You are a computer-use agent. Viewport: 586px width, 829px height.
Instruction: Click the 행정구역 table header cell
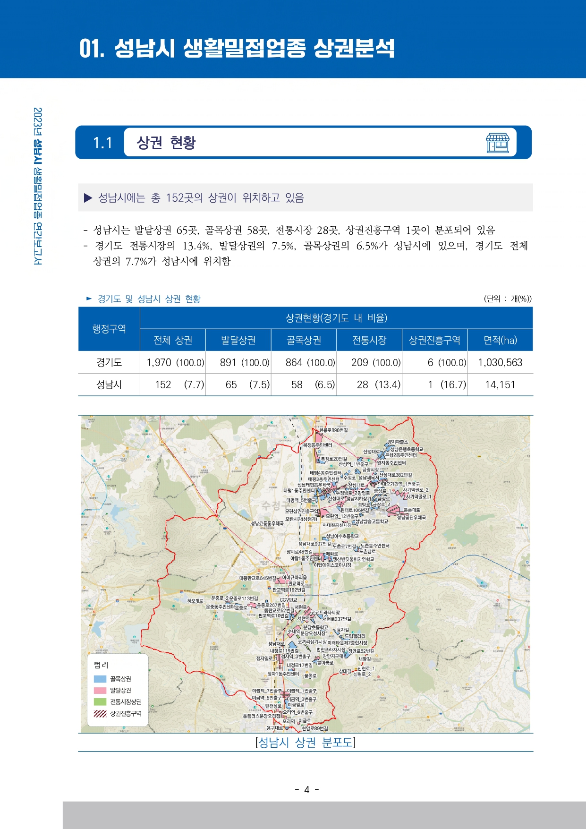coord(109,329)
